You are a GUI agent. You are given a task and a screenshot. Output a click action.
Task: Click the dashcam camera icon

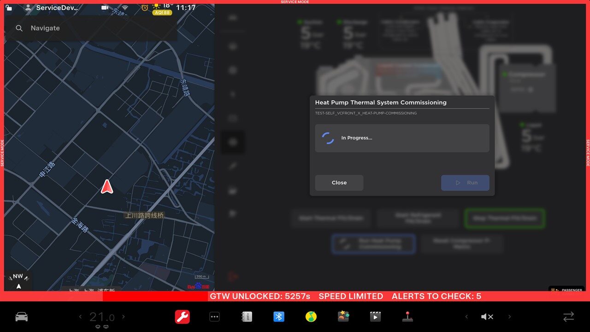click(x=105, y=8)
